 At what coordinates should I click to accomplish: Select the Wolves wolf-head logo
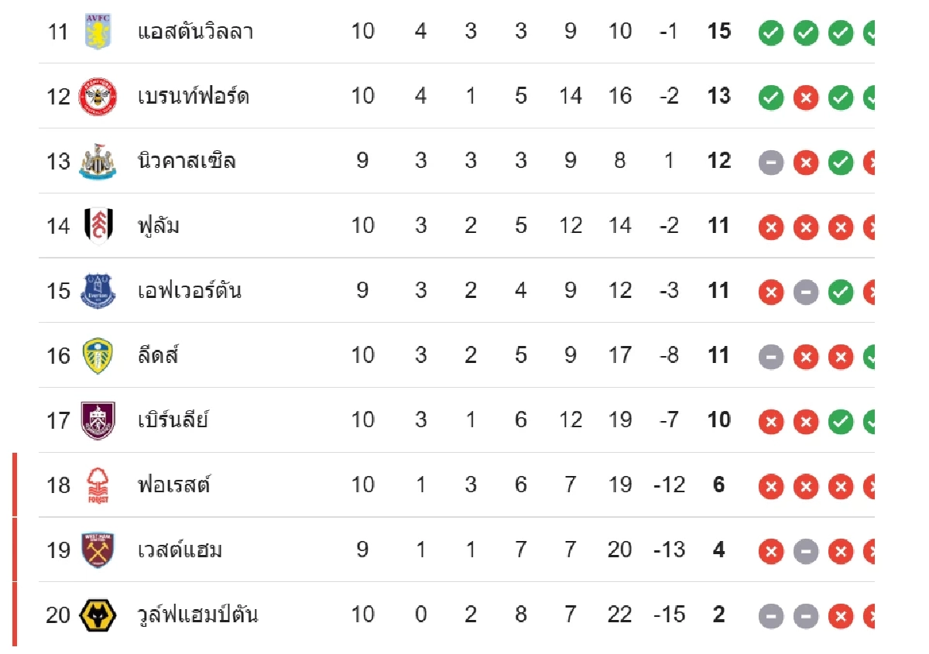click(x=98, y=615)
